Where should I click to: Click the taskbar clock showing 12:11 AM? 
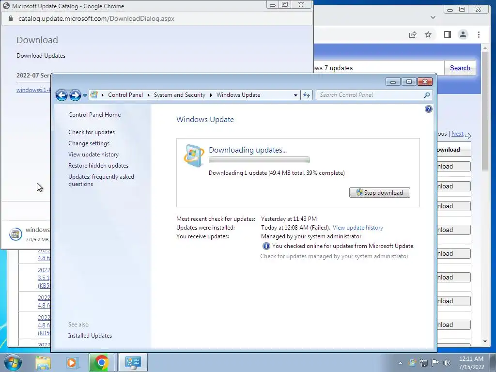coord(471,363)
